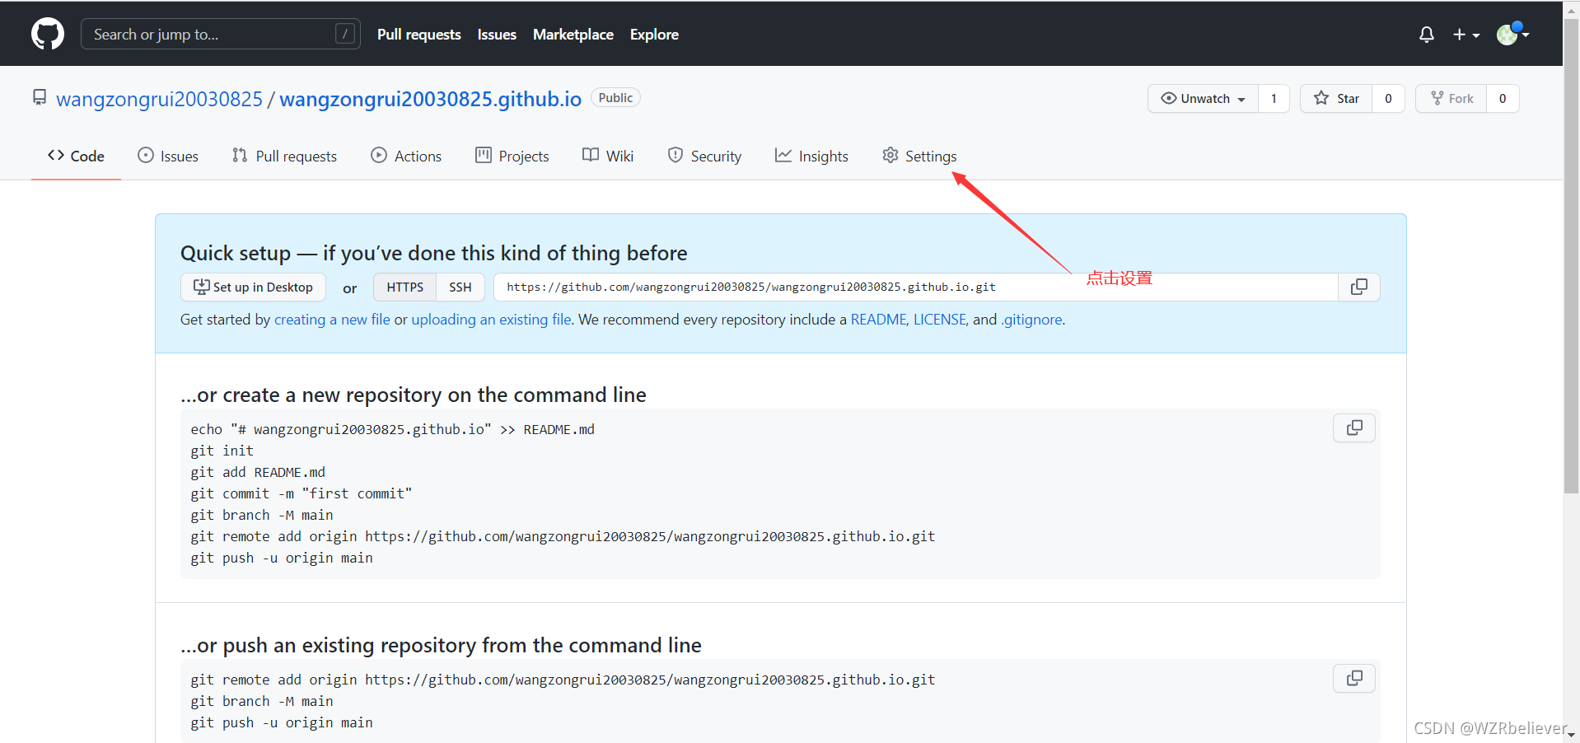
Task: Switch to the repository Pull requests tab
Action: tap(284, 156)
